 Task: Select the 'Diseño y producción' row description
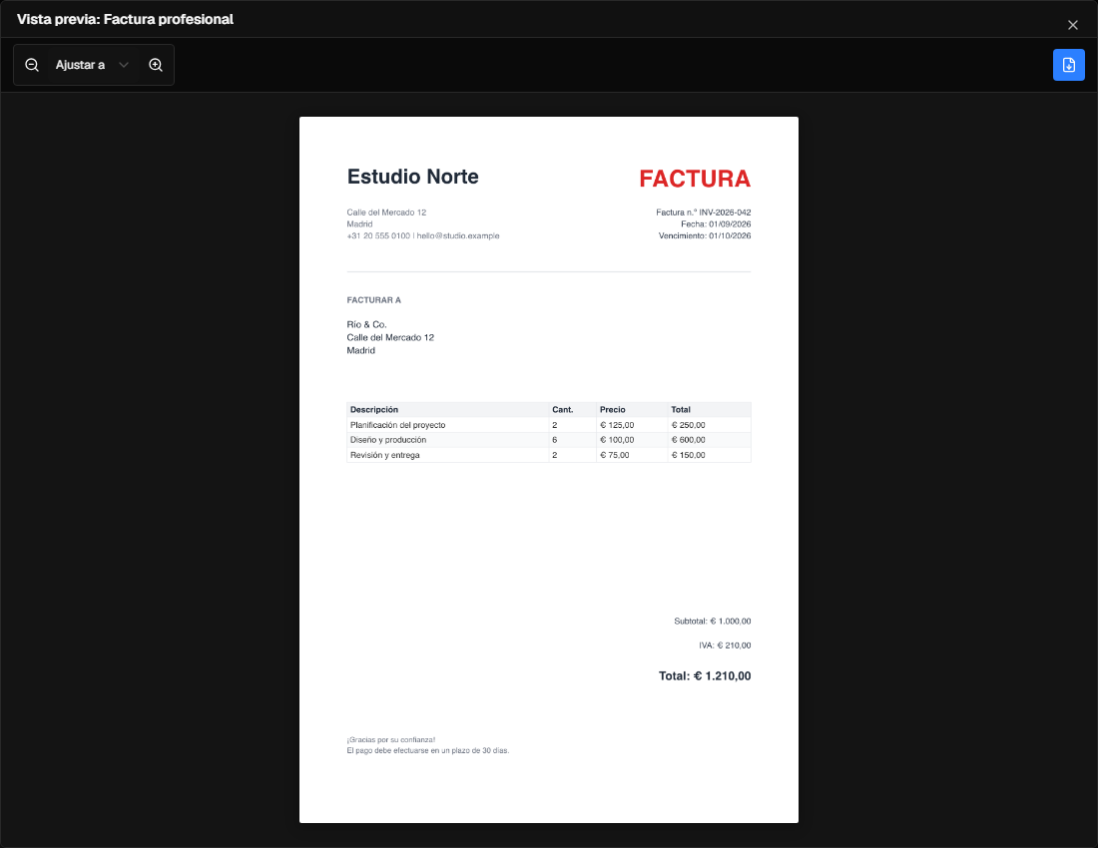[388, 440]
